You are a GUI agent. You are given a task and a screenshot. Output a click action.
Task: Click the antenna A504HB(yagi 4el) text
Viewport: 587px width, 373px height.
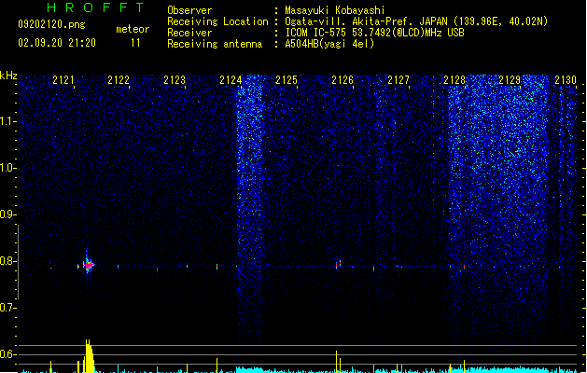pos(329,44)
